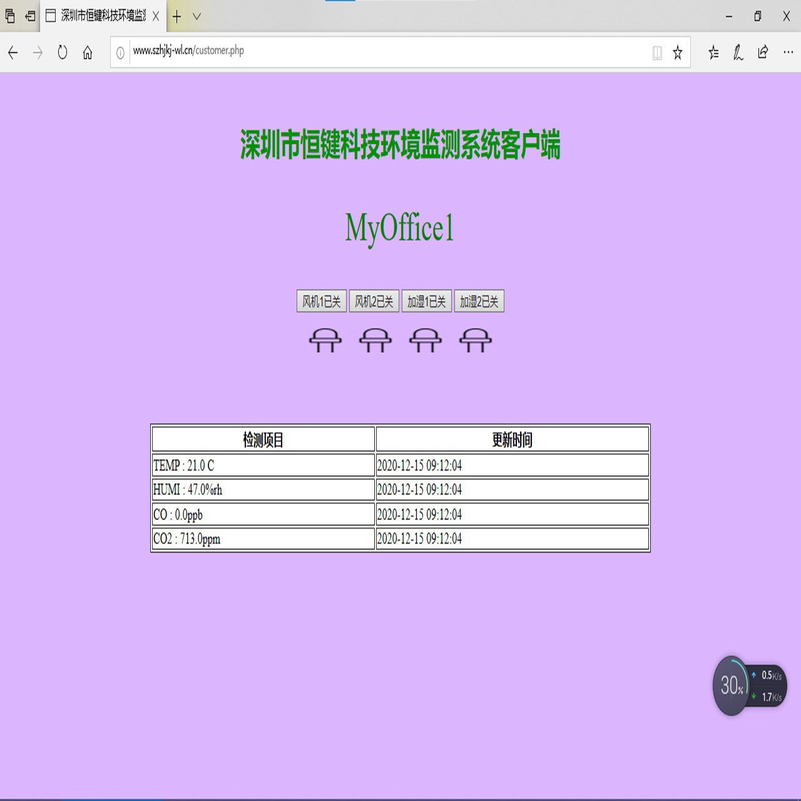Go forward with the arrow icon
Screen dimensions: 801x801
coord(38,53)
